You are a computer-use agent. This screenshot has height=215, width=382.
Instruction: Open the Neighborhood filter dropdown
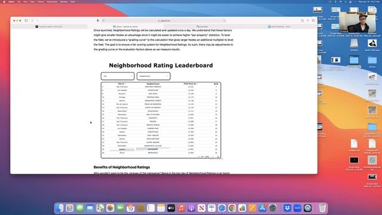point(153,76)
